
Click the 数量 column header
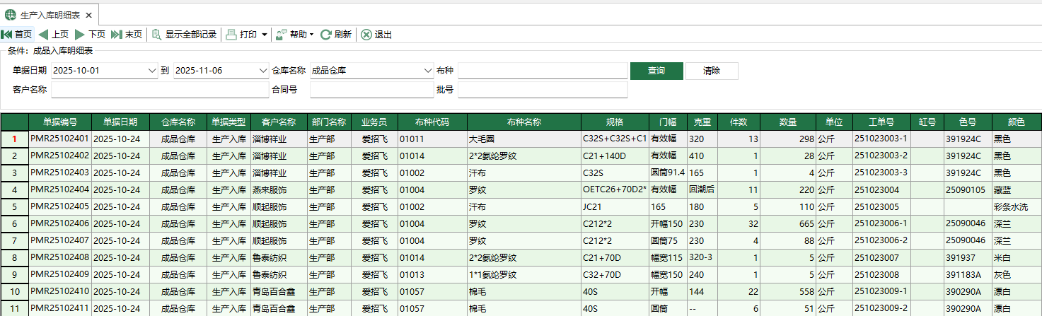(788, 122)
